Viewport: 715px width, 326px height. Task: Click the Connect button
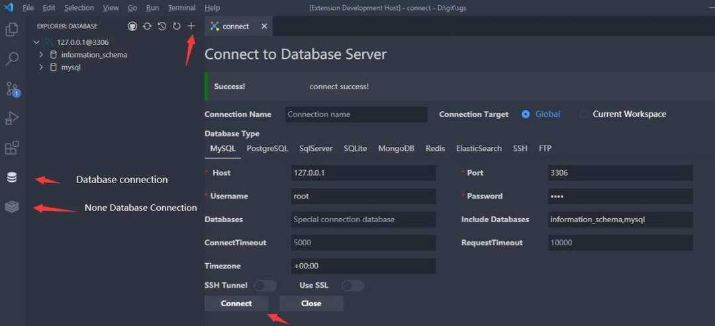[236, 304]
